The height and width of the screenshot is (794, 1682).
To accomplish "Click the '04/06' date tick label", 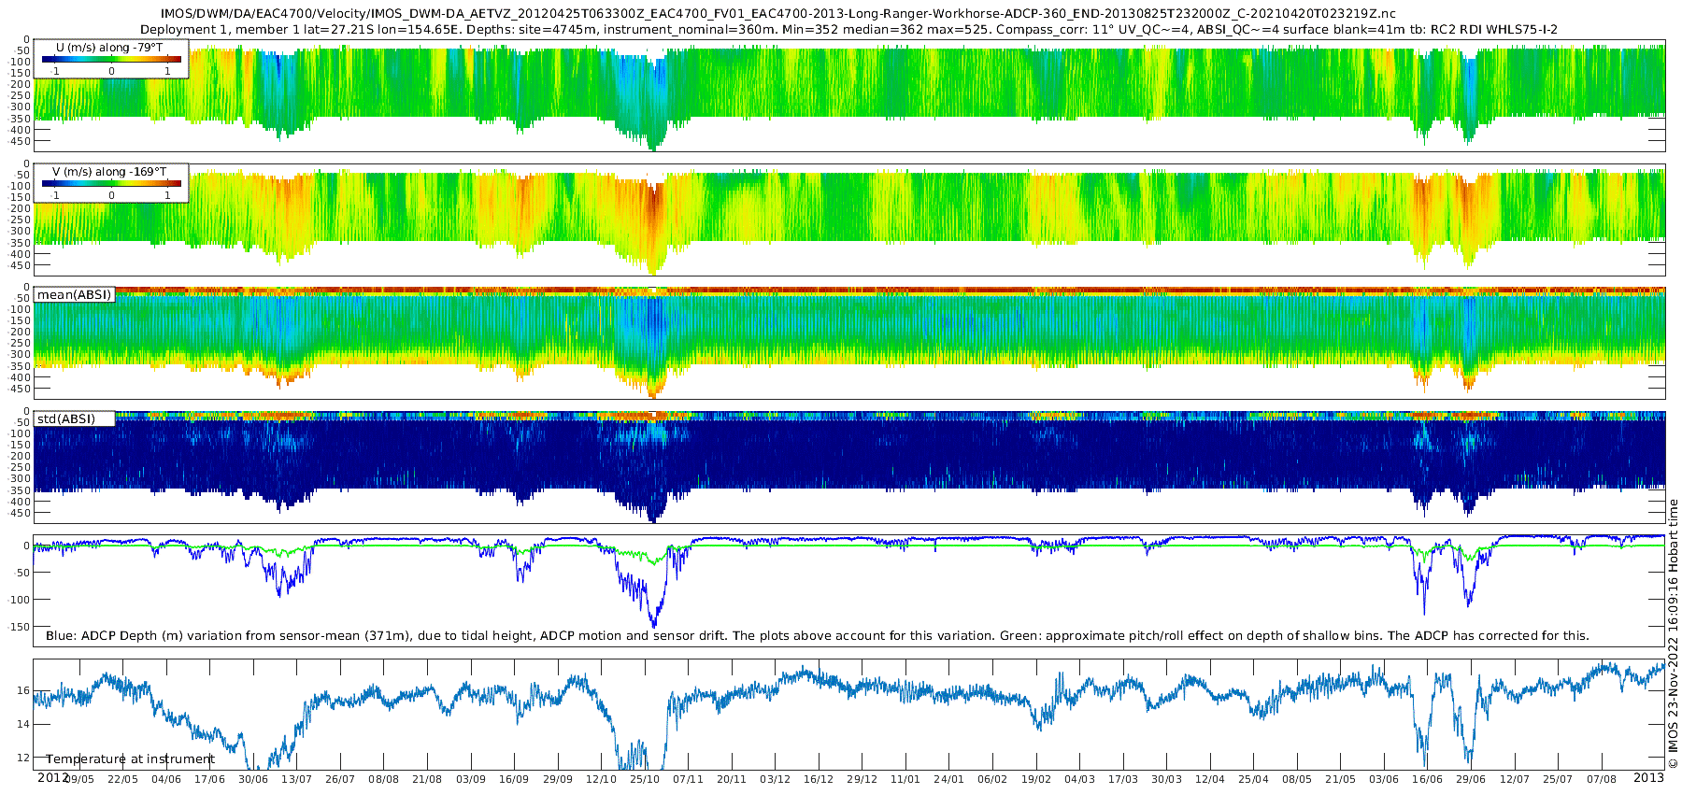I will coord(166,779).
